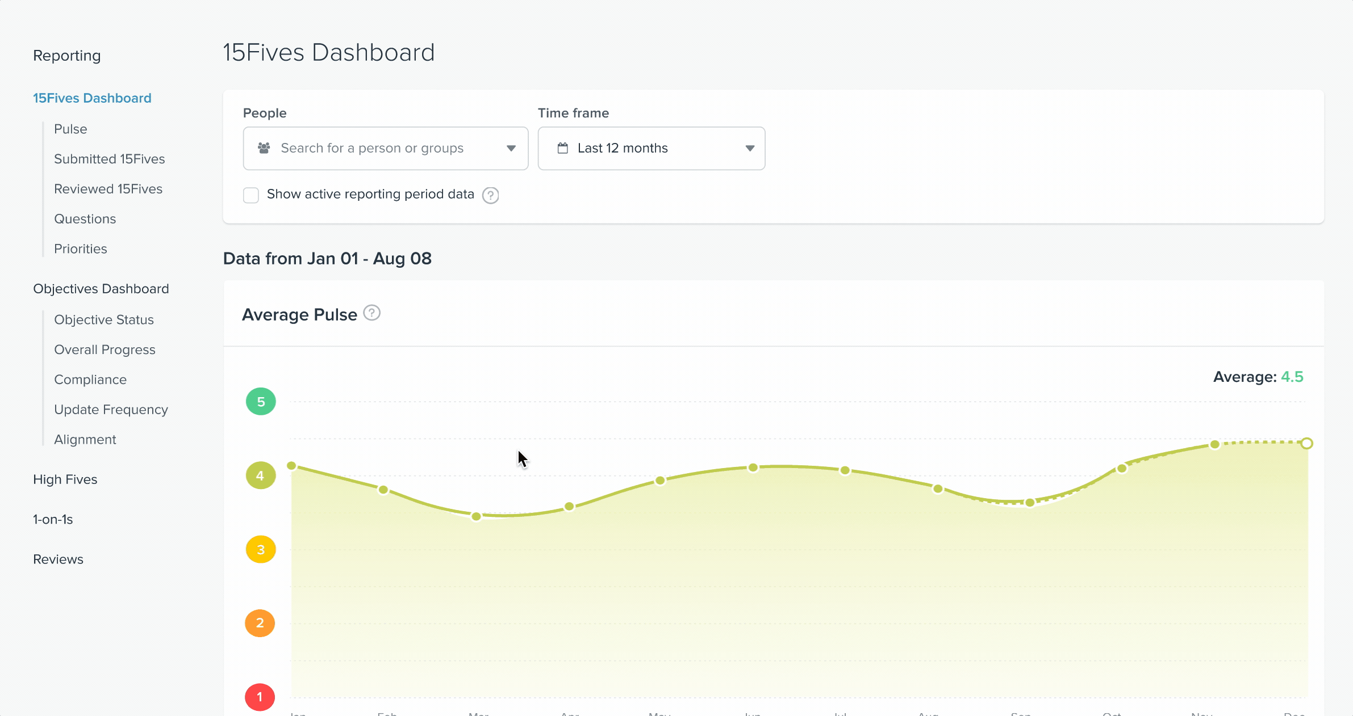The width and height of the screenshot is (1353, 716).
Task: Click the Data from Jan 01 - Aug 08 heading
Action: click(327, 259)
